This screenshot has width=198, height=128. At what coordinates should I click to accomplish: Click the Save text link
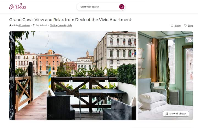coord(190,25)
